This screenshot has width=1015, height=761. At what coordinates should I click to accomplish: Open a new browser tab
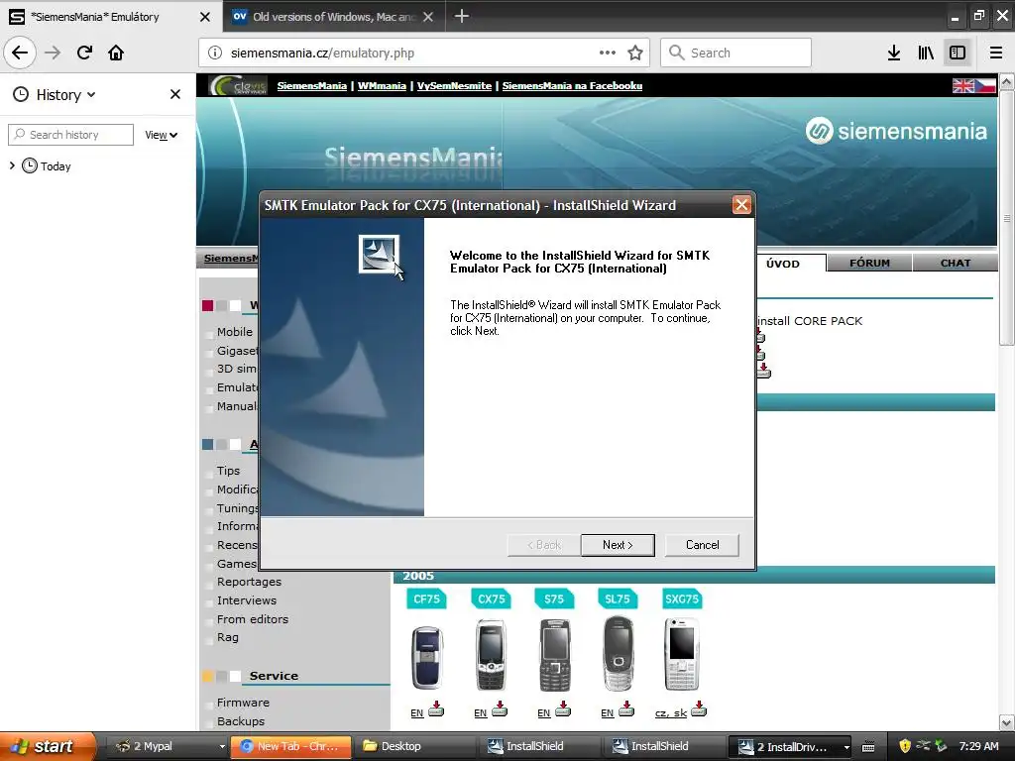tap(462, 16)
